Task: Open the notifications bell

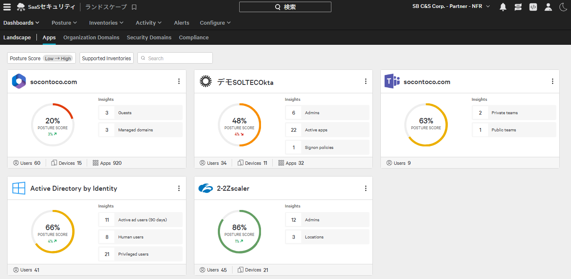Action: point(503,7)
